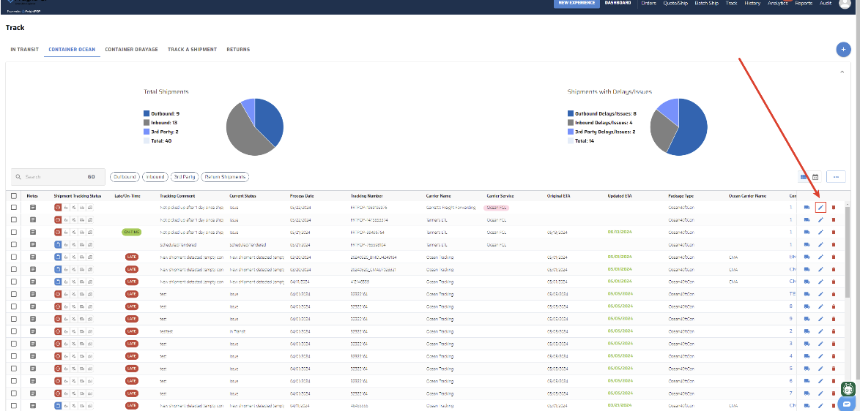Open Analytics in the top navigation
Viewport: 860px width, 411px height.
[778, 3]
